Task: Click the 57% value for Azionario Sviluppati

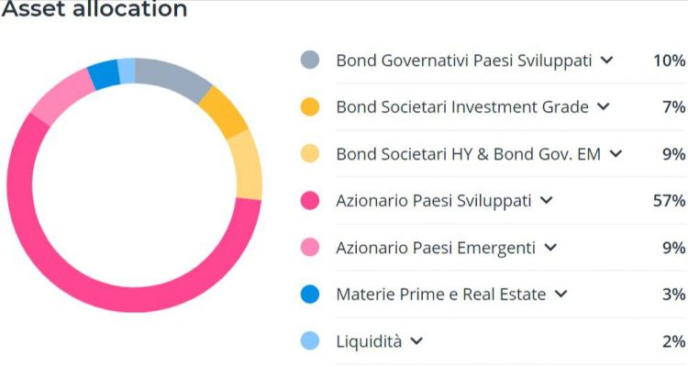Action: coord(670,201)
